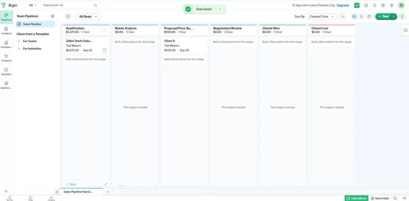Select the Sales Pipeline tree item
Image resolution: width=409 pixels, height=201 pixels.
tap(35, 24)
